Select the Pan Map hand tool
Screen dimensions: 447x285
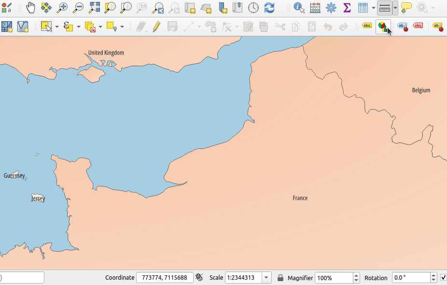pos(30,8)
